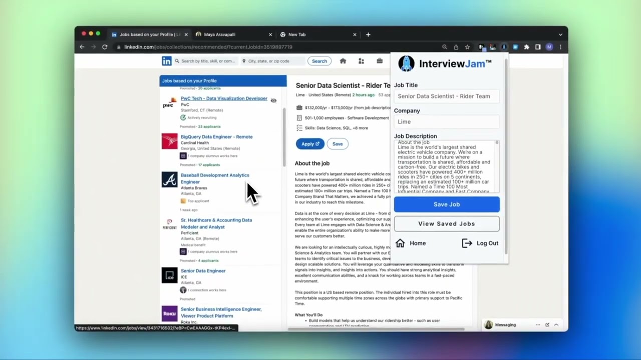Open the zoom magnifier in address bar
Viewport: 641px width, 360px height.
click(x=445, y=47)
